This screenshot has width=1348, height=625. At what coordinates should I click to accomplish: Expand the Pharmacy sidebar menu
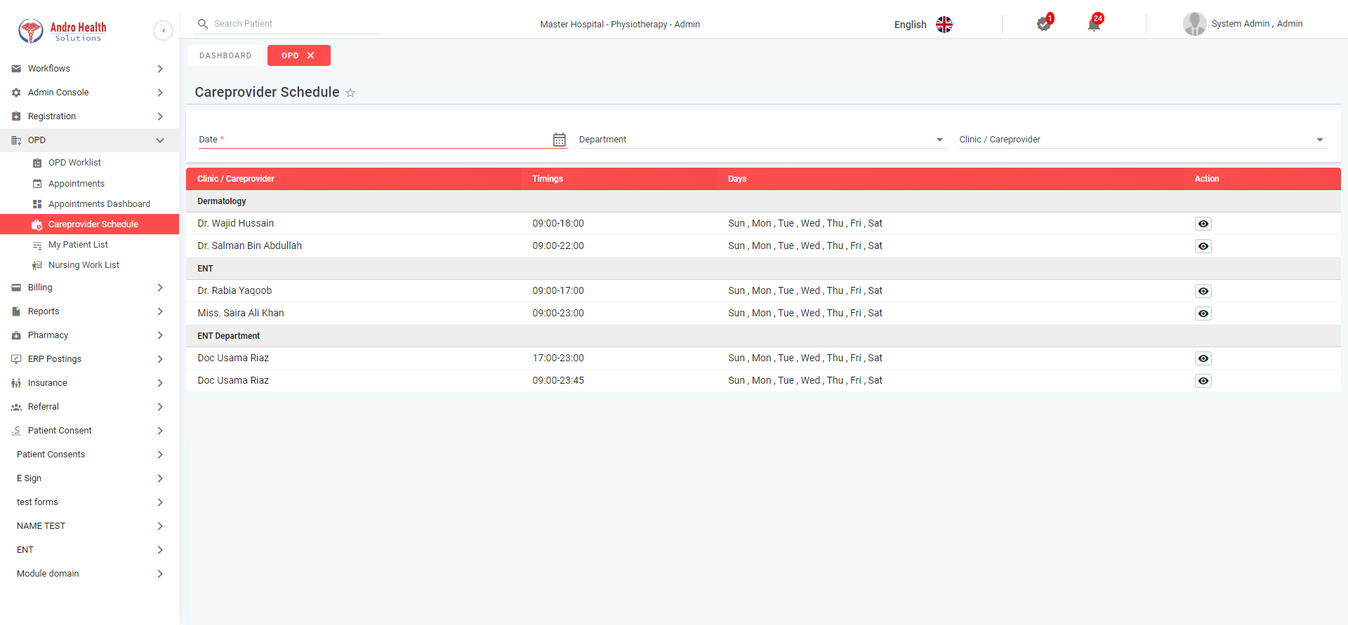coord(88,335)
